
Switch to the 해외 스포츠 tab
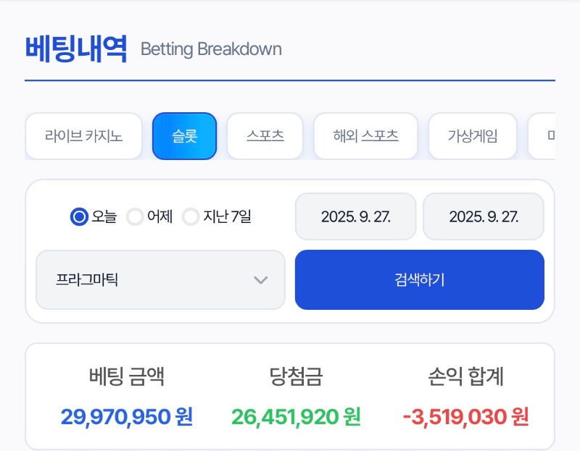366,136
